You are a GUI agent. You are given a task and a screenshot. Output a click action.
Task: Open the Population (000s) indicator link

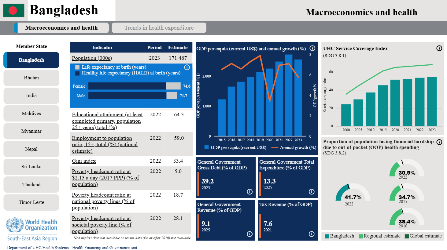[92, 58]
